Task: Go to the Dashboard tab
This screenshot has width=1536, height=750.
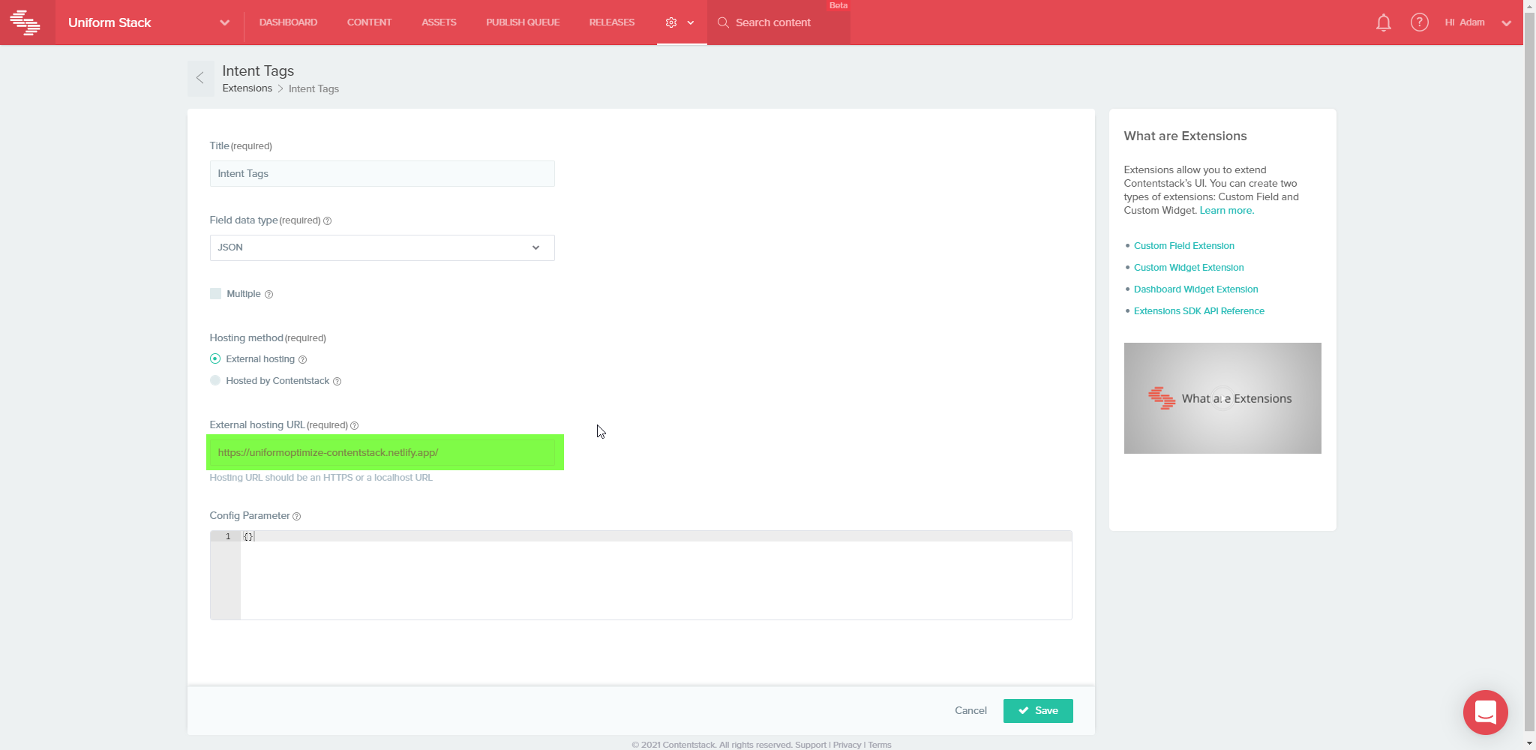Action: (288, 22)
